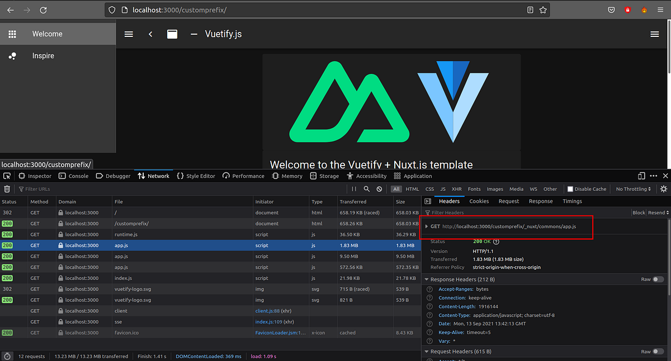671x361 pixels.
Task: Click the minus fixed-footer icon beside Vuetify.js
Action: pos(194,34)
